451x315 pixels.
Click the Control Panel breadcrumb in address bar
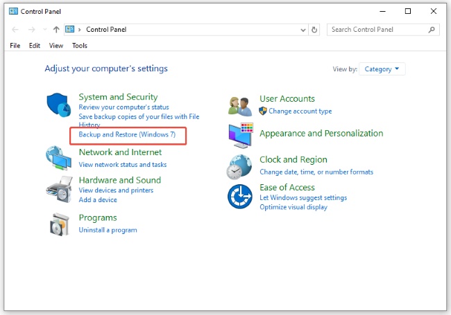click(106, 30)
